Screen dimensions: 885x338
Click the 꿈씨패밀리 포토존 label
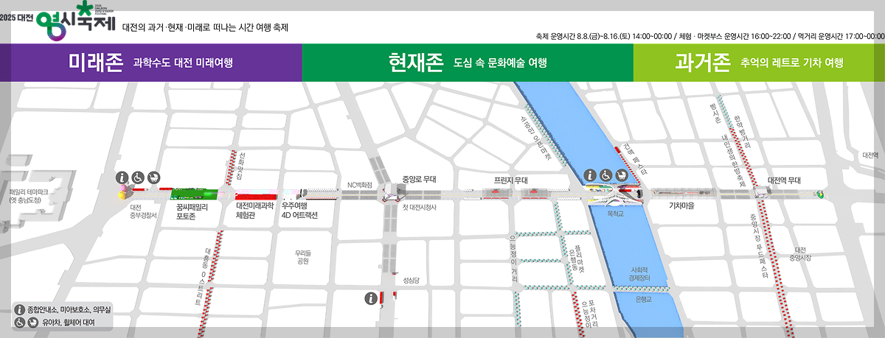point(191,212)
